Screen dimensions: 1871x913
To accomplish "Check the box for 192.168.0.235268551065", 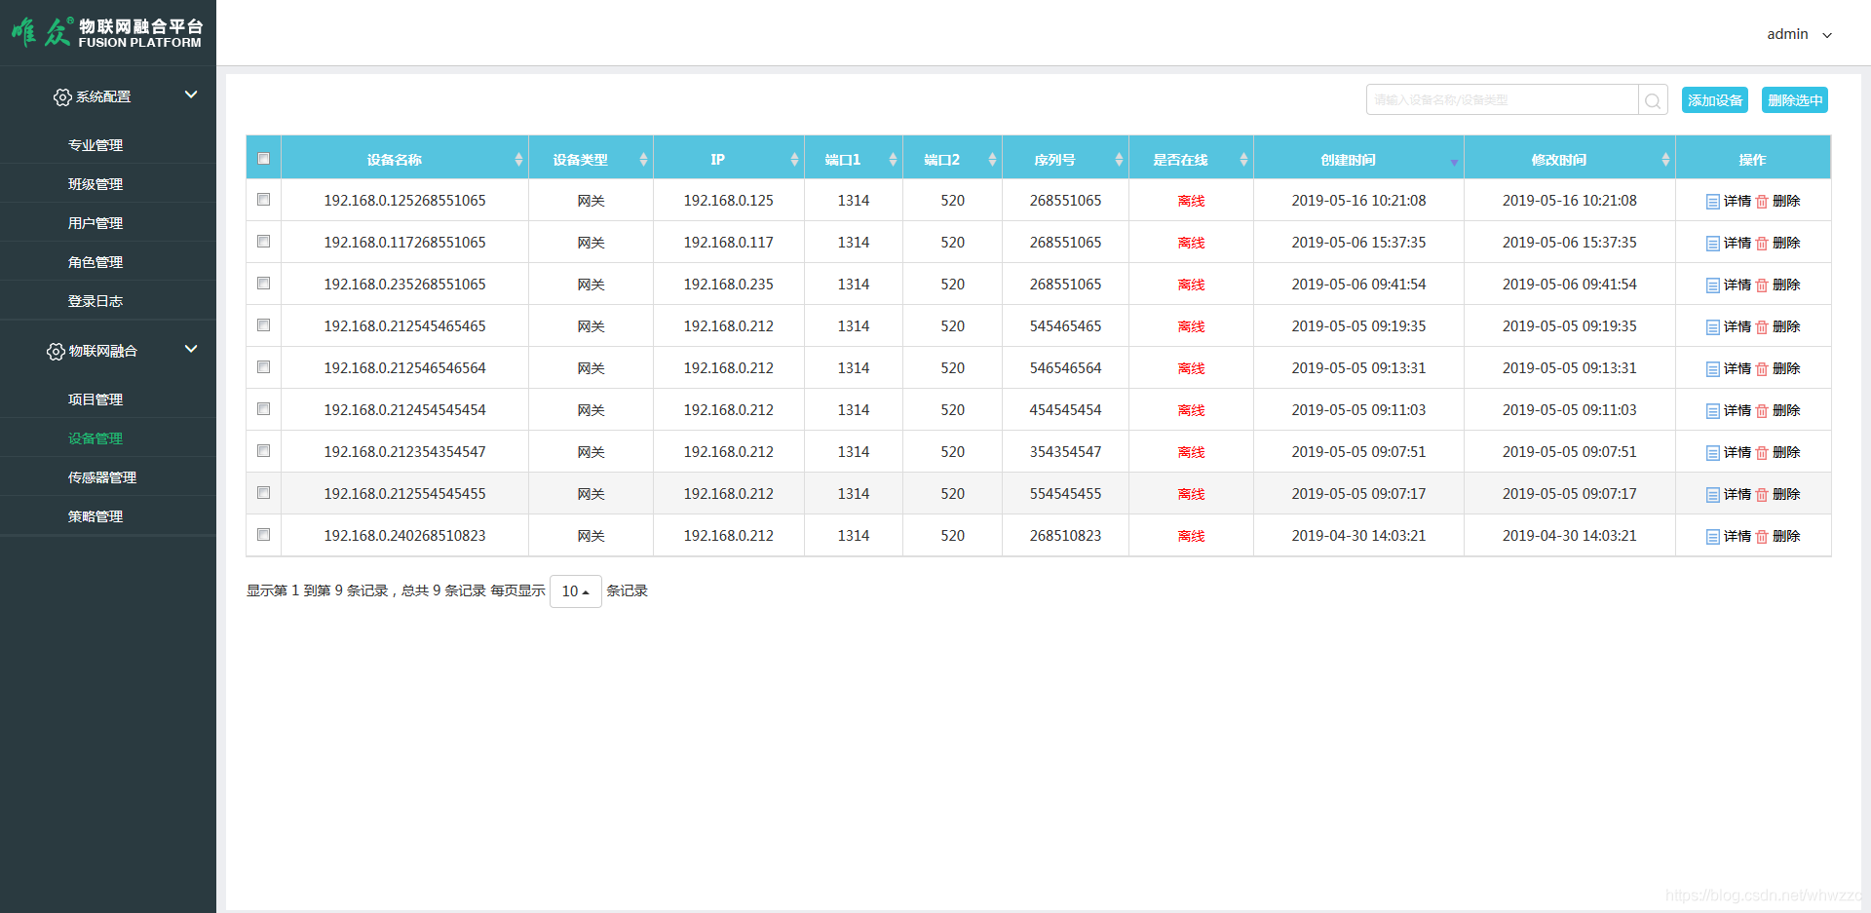I will point(263,284).
